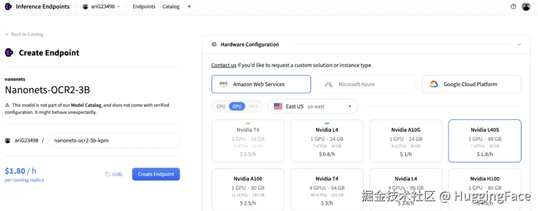This screenshot has width=538, height=211.
Task: Click the Model Catalog bold text in notice
Action: [86, 105]
